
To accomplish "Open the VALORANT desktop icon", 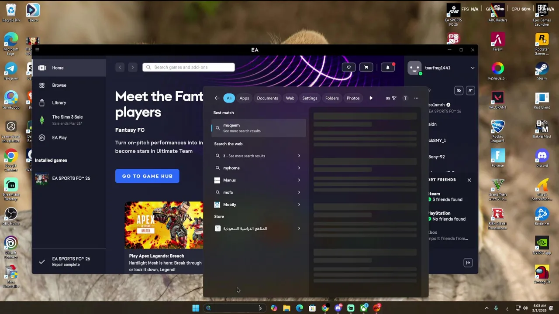I will pyautogui.click(x=497, y=100).
